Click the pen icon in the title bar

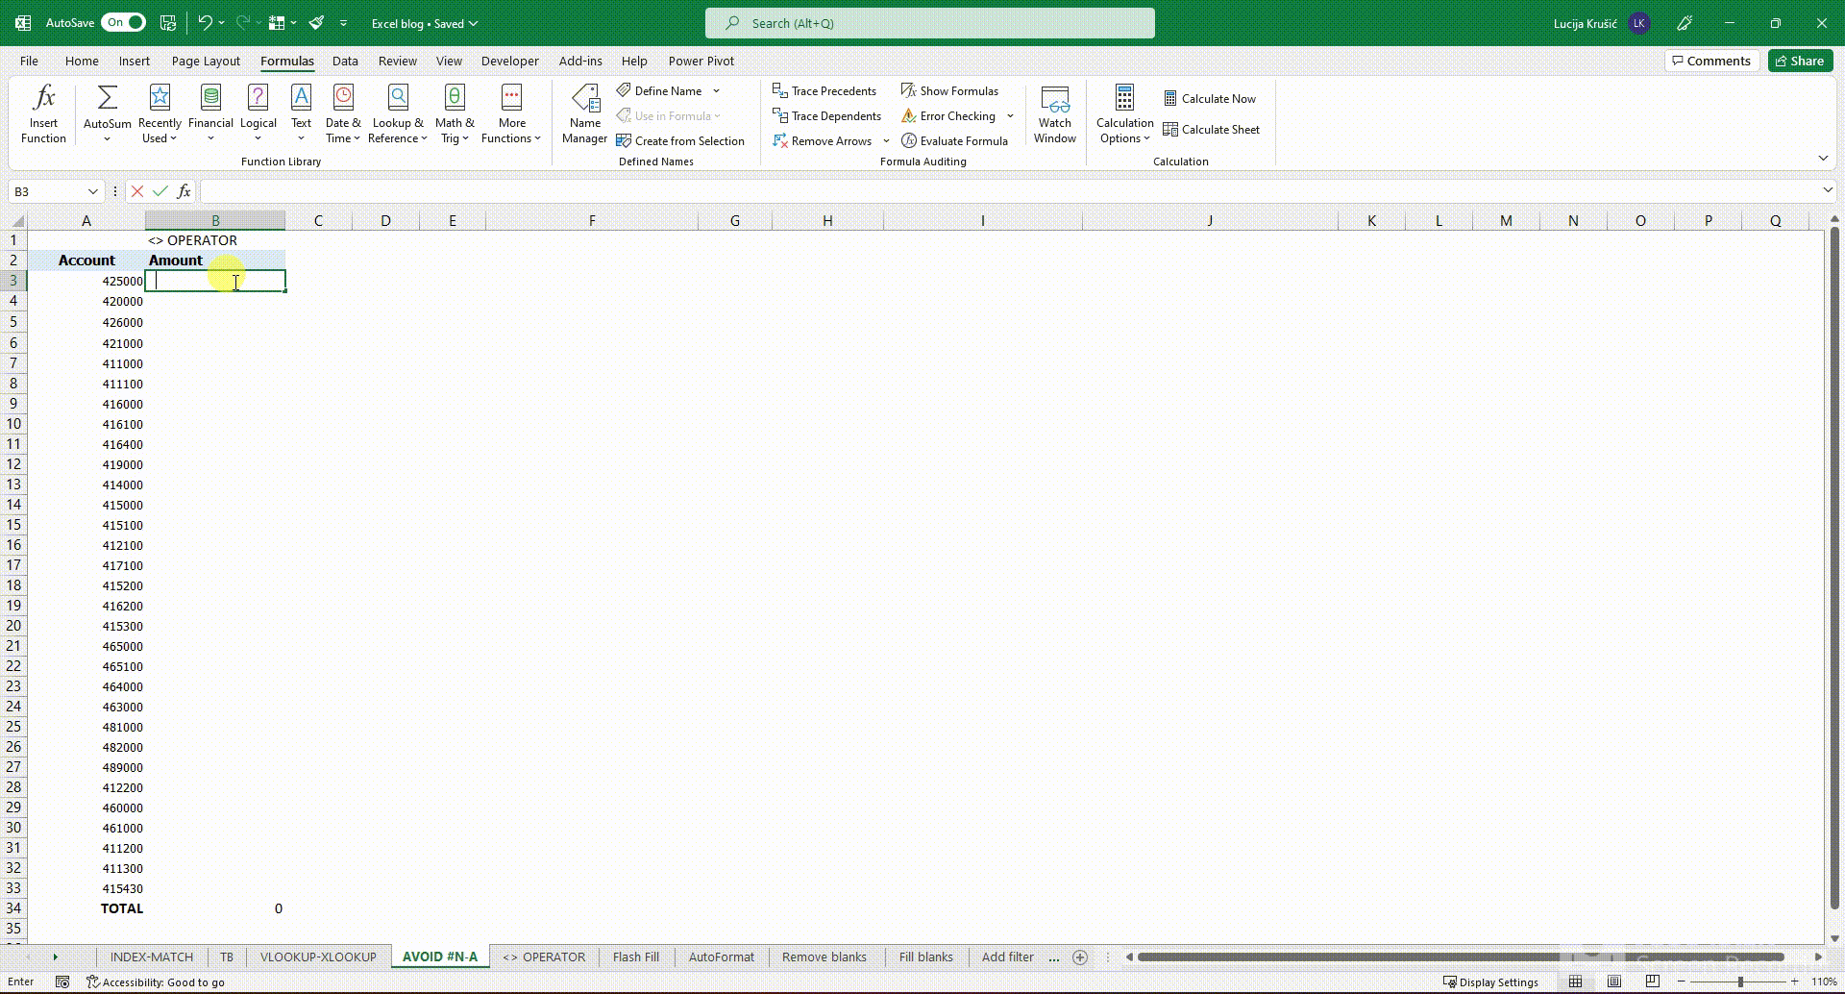pos(1685,23)
